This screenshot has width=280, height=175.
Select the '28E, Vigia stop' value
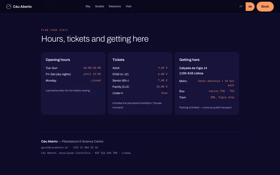click(222, 97)
